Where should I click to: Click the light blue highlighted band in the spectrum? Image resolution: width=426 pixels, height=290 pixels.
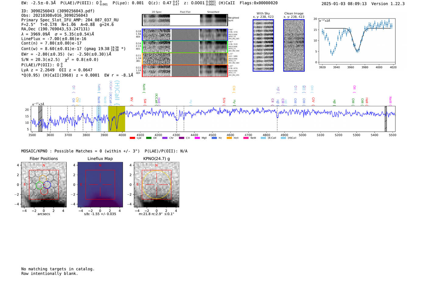[99, 119]
